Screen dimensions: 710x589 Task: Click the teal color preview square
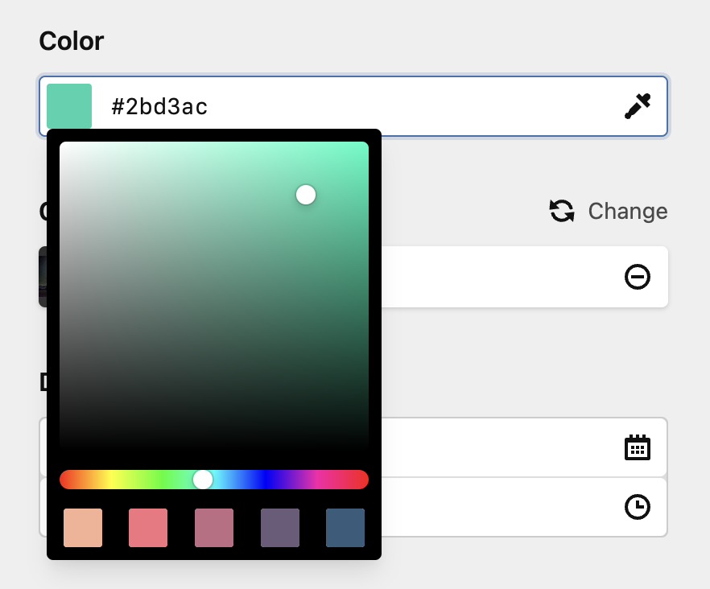(69, 105)
